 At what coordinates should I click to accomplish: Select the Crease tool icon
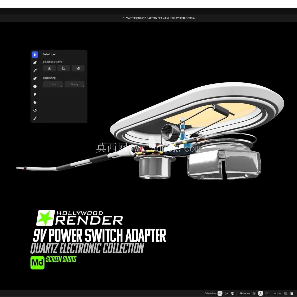(x=35, y=102)
